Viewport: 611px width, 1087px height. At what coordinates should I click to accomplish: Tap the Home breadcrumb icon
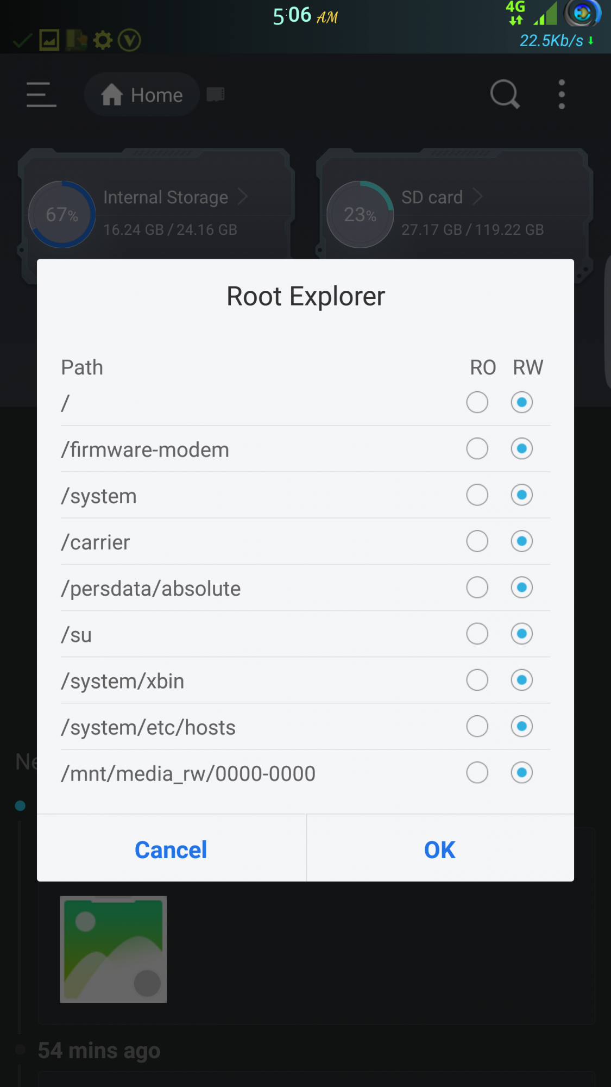(112, 95)
